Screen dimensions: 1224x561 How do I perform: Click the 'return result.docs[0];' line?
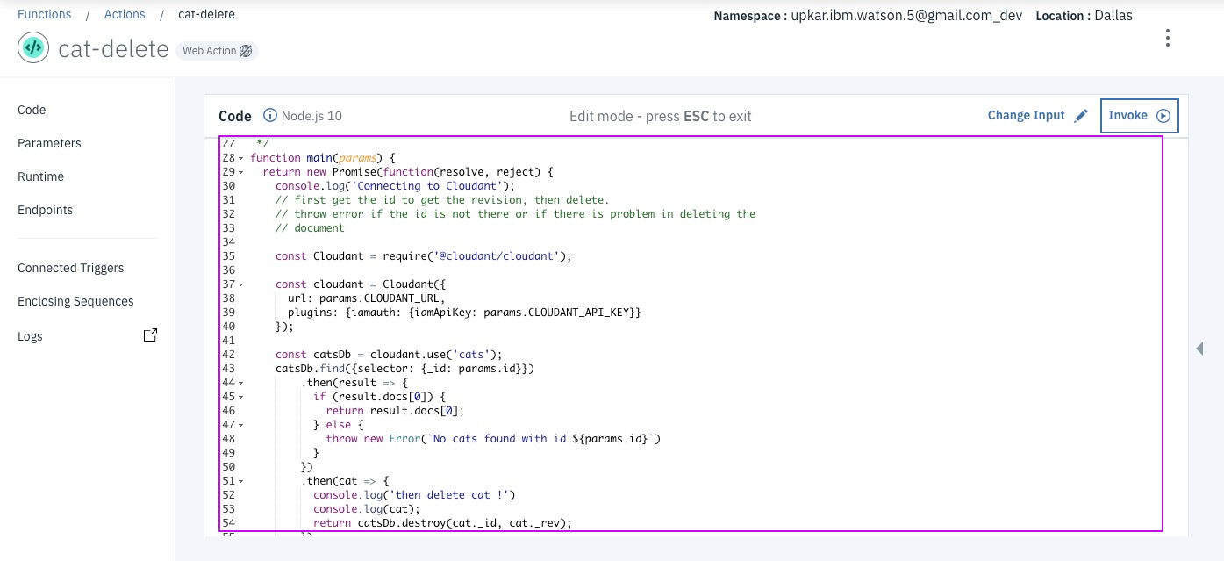coord(395,411)
